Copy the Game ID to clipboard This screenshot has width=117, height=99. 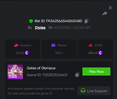point(77,75)
